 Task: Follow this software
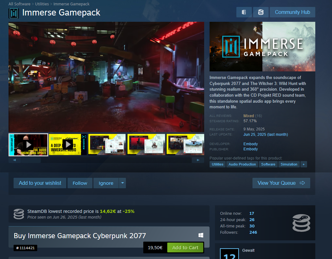pyautogui.click(x=80, y=183)
